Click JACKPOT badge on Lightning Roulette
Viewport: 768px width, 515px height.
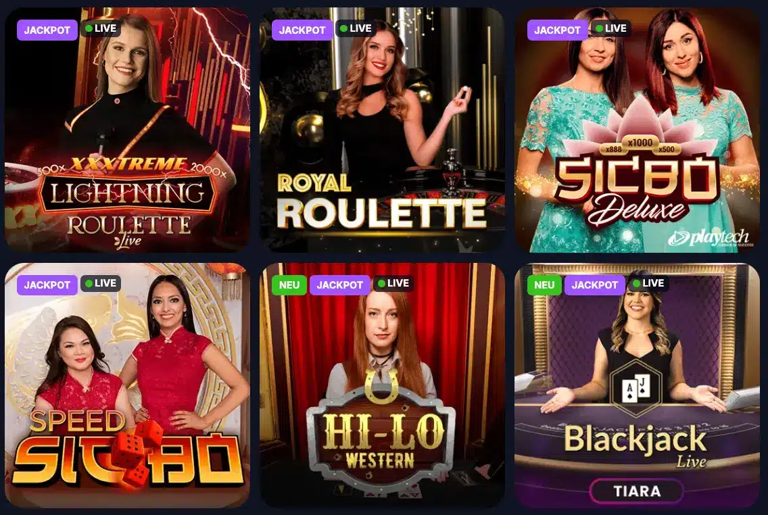tap(47, 30)
